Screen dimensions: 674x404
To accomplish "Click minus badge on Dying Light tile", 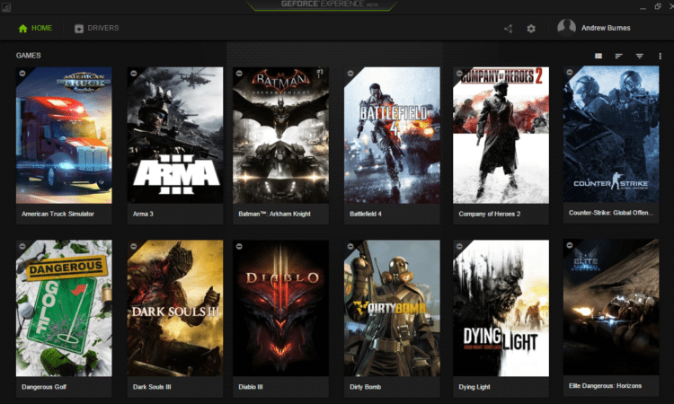I will 459,246.
